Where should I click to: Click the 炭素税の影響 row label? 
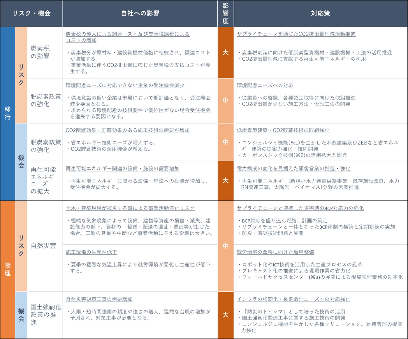pos(40,52)
